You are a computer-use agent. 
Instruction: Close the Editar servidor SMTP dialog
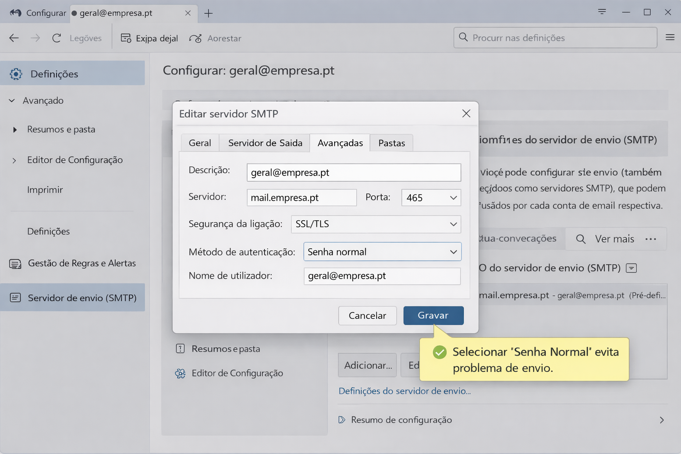click(x=466, y=113)
